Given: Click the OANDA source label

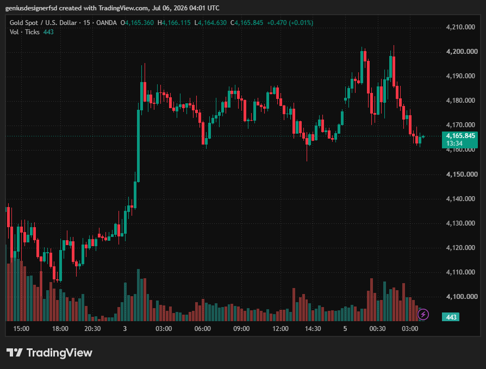Looking at the screenshot, I should [x=107, y=23].
